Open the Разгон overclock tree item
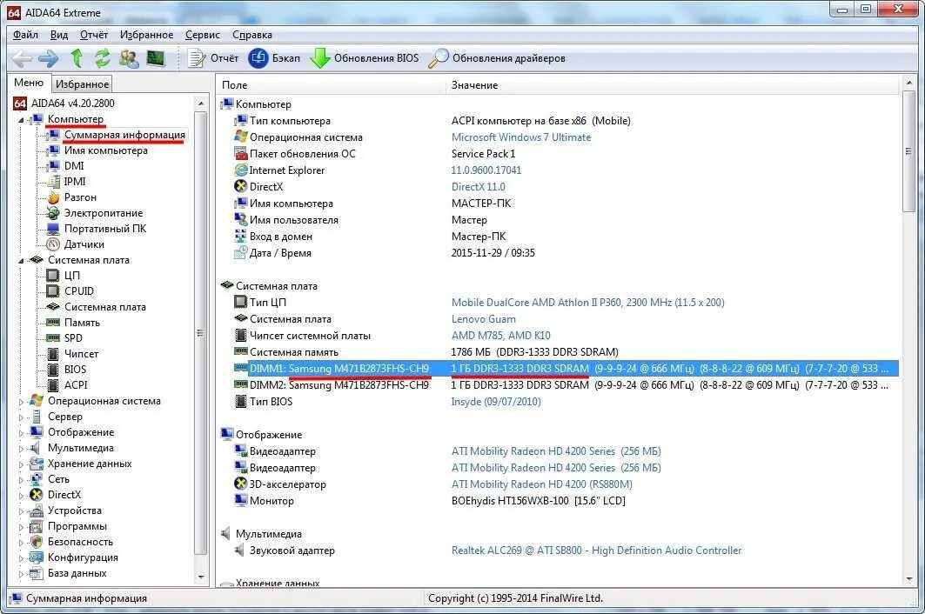This screenshot has width=925, height=614. (x=80, y=197)
